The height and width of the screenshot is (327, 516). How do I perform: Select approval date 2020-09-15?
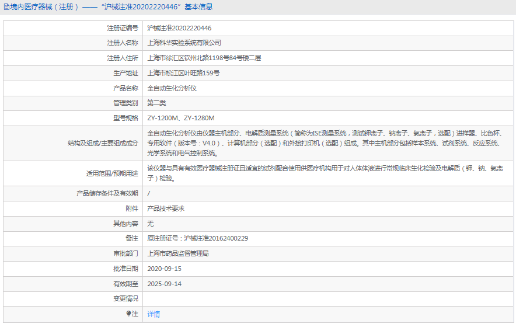tap(164, 269)
